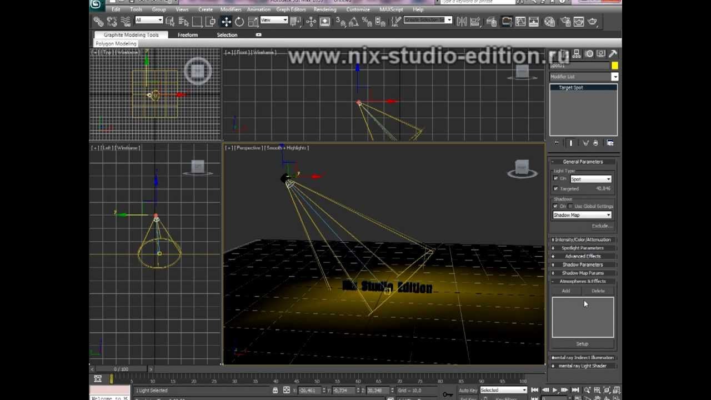Image resolution: width=711 pixels, height=400 pixels.
Task: Toggle absolute/offset transform type-in mode
Action: pos(287,391)
